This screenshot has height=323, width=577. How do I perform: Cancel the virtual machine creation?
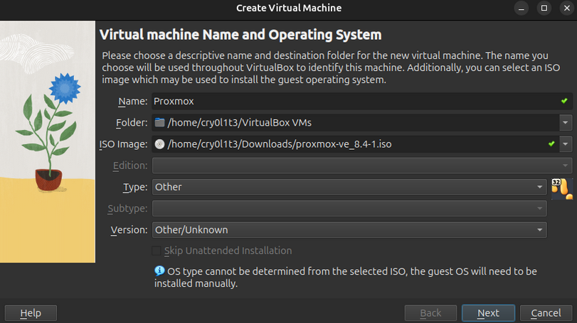546,313
